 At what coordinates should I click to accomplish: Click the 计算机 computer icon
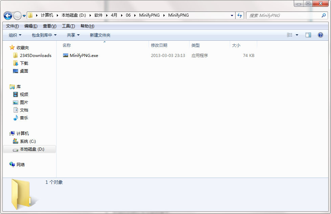click(x=12, y=133)
